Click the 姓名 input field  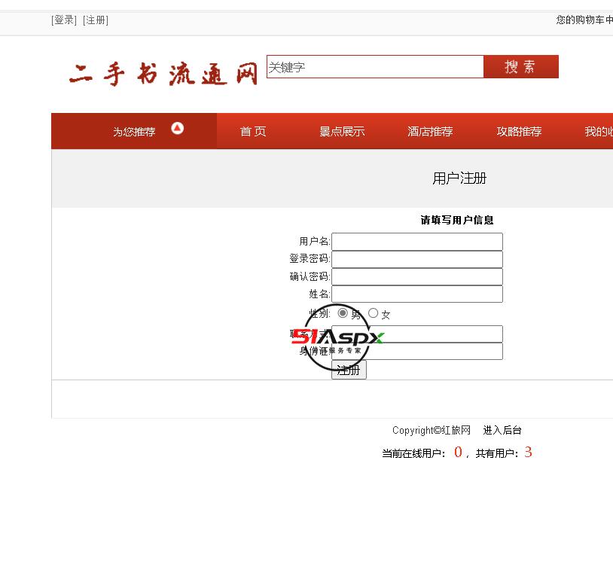[x=417, y=294]
